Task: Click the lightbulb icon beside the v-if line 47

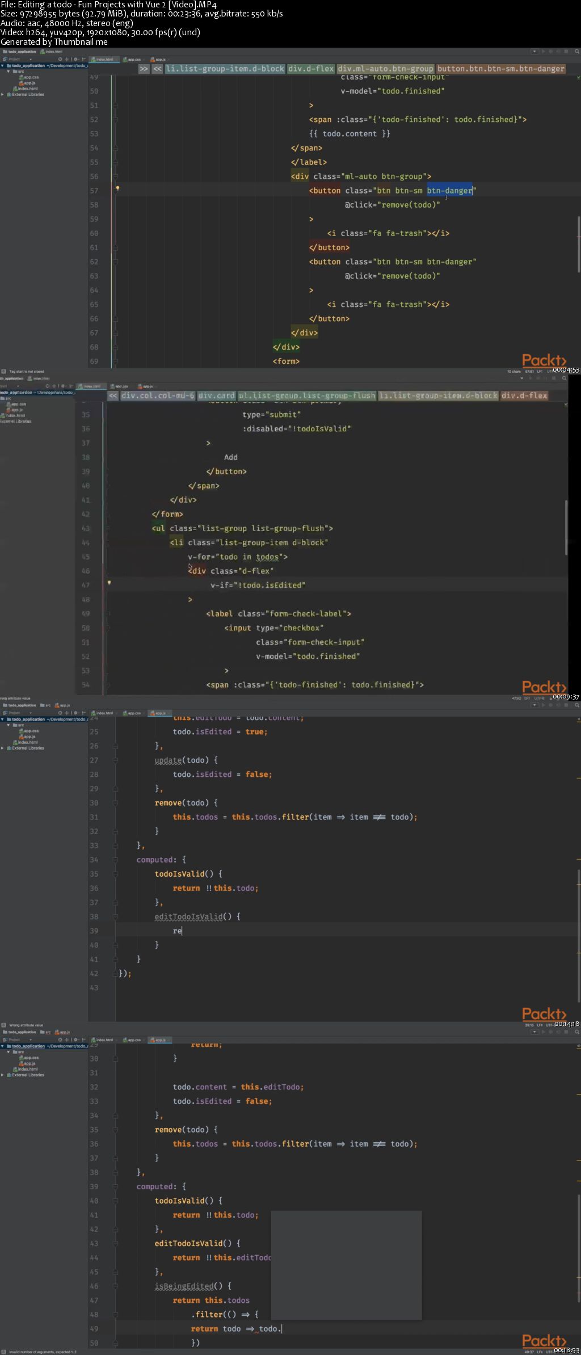Action: tap(109, 582)
